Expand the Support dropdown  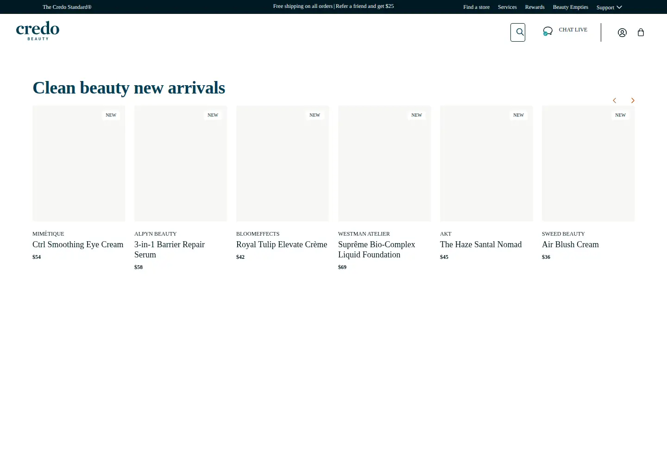tap(609, 7)
